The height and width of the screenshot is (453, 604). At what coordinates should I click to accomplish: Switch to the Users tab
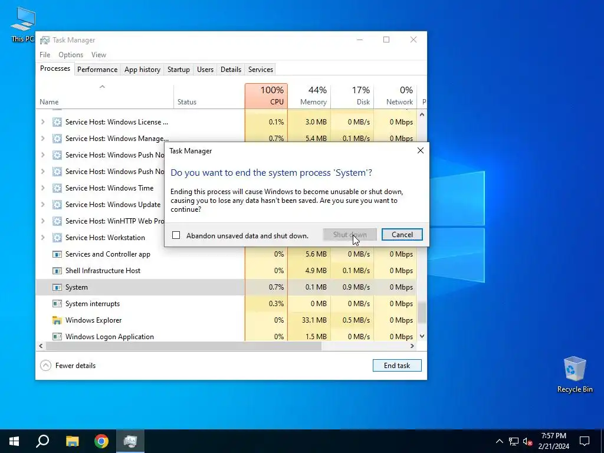pyautogui.click(x=205, y=70)
